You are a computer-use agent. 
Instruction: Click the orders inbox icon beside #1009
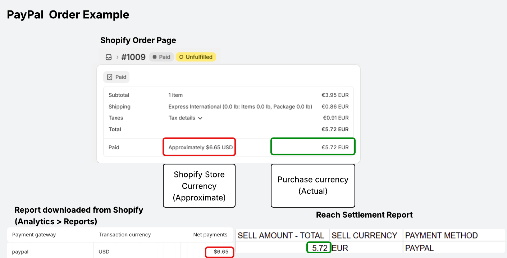pyautogui.click(x=109, y=57)
